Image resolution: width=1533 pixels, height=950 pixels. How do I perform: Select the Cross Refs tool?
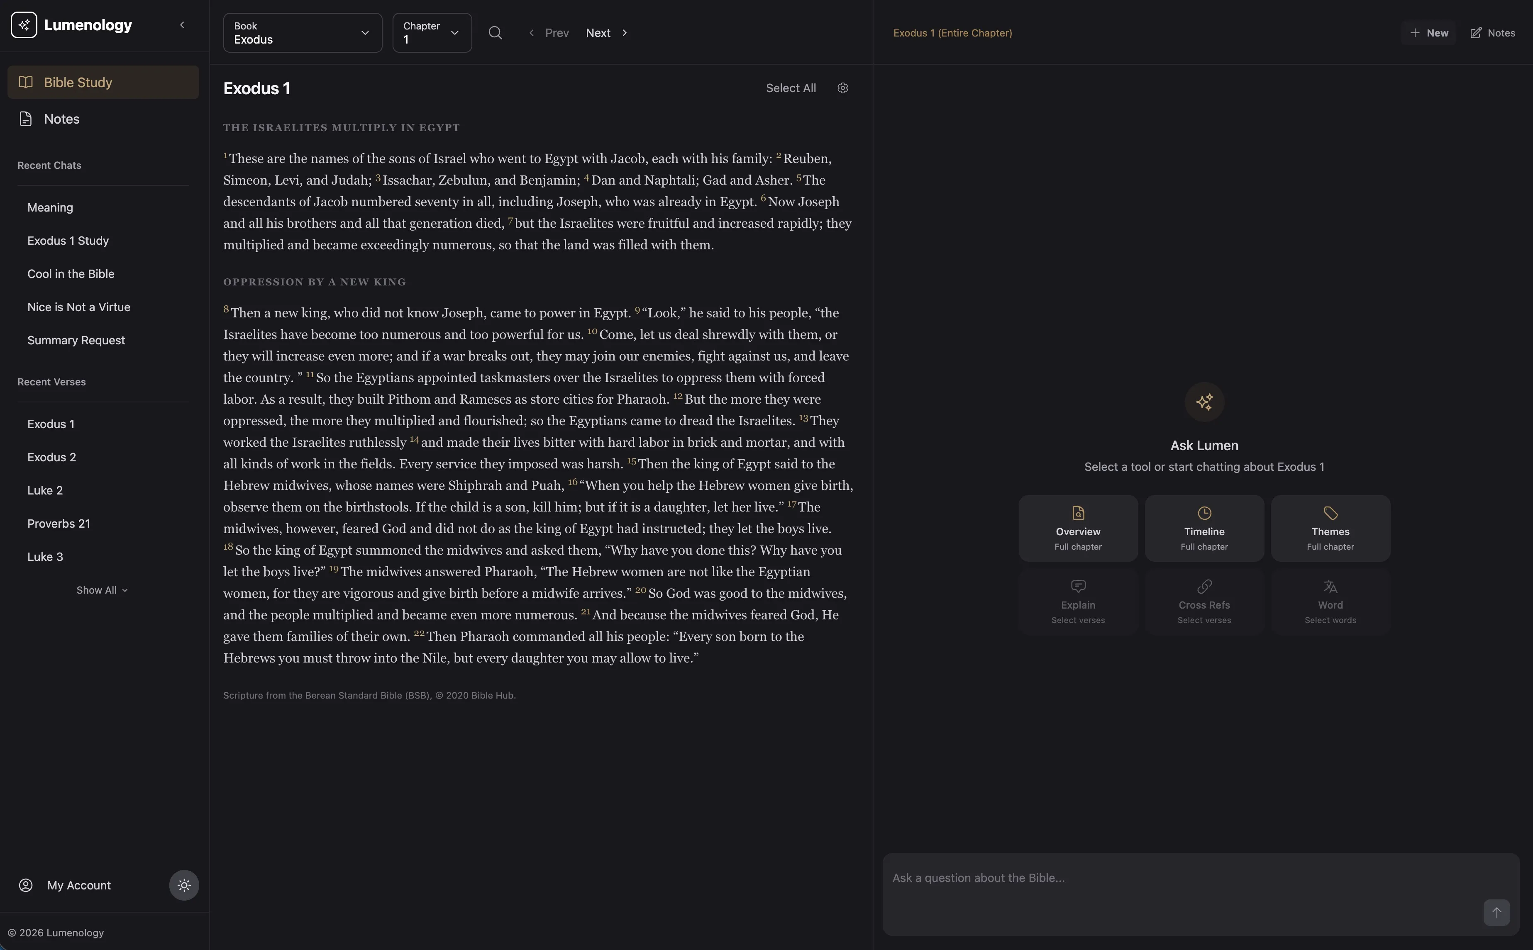1203,601
